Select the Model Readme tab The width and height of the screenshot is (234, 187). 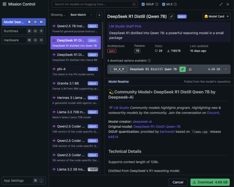118,82
